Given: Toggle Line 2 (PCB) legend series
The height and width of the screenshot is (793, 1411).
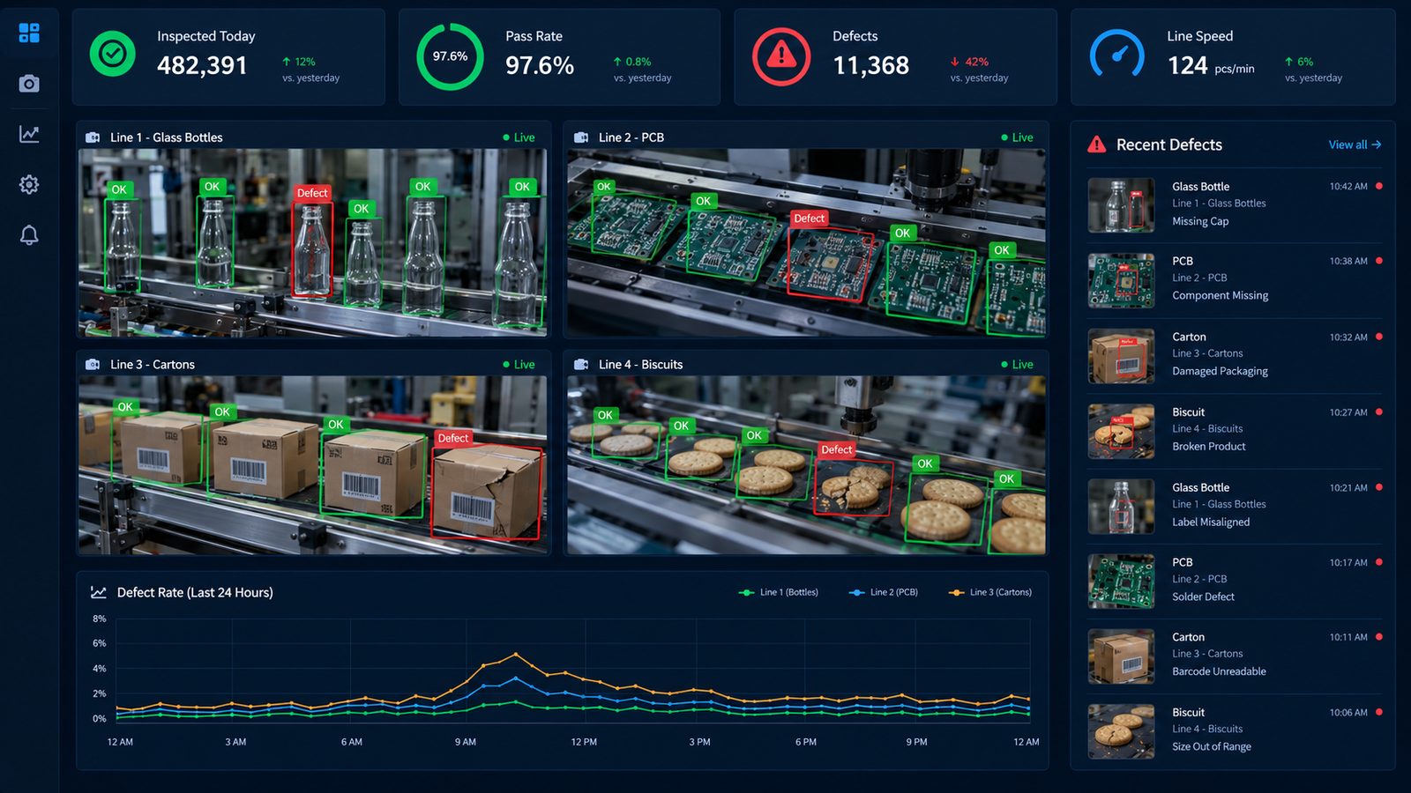Looking at the screenshot, I should tap(884, 592).
